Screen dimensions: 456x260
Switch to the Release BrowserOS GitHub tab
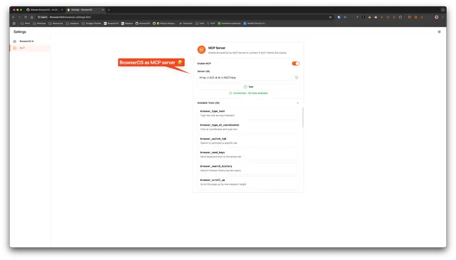click(x=44, y=10)
